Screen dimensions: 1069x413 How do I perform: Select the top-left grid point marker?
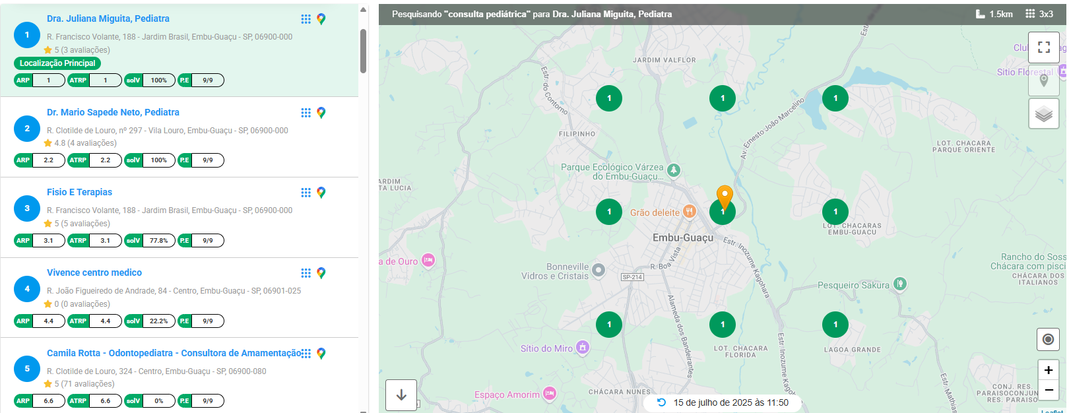click(x=609, y=98)
